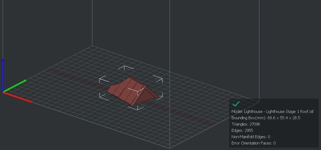
Task: Click the Bounding Box(mm) dimensions line
Action: [266, 118]
